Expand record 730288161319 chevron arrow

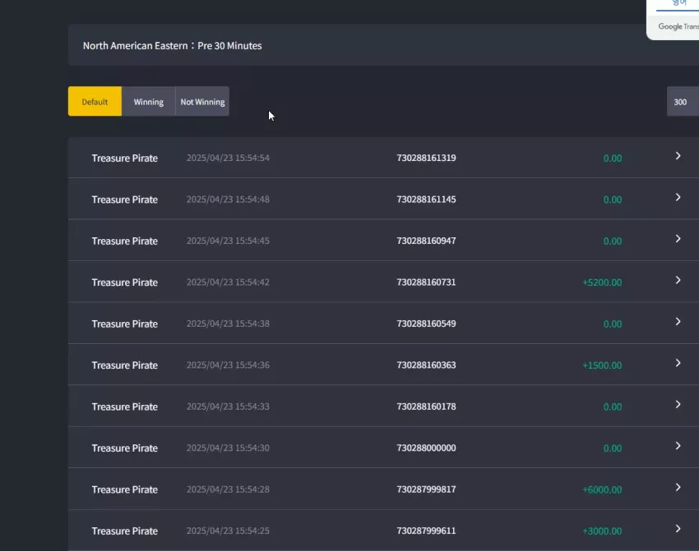pos(678,156)
